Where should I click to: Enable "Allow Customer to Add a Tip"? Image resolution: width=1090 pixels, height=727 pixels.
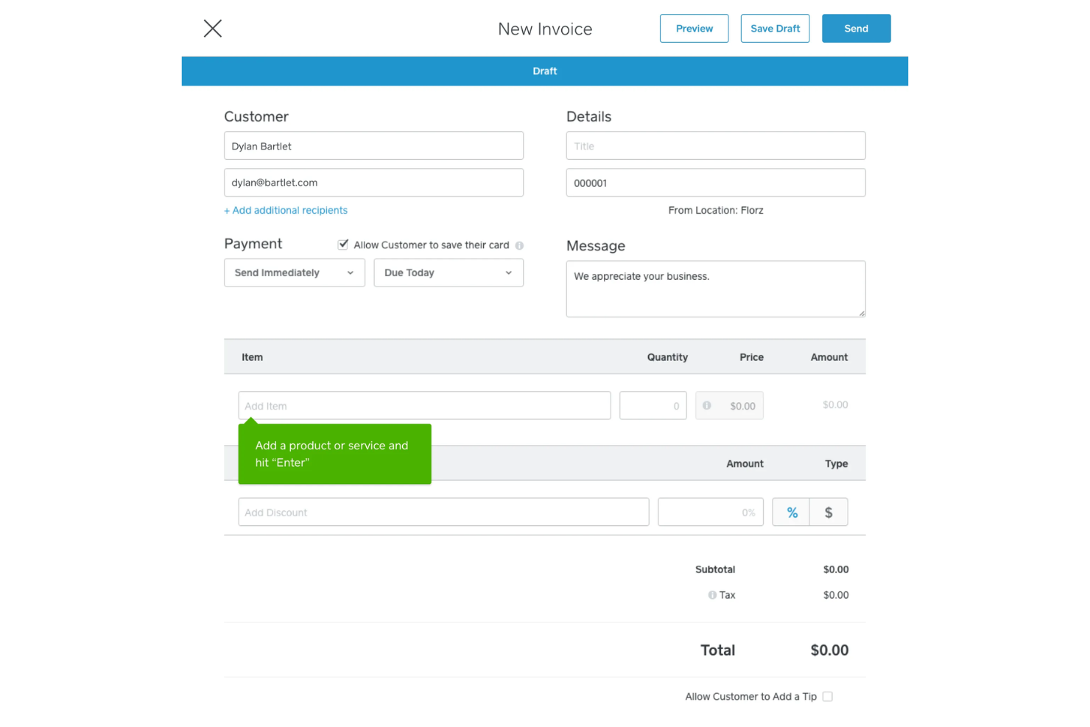[x=827, y=696]
